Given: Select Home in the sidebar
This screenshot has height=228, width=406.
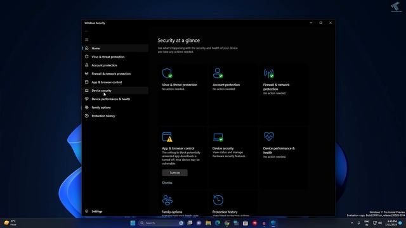Looking at the screenshot, I should pos(115,48).
